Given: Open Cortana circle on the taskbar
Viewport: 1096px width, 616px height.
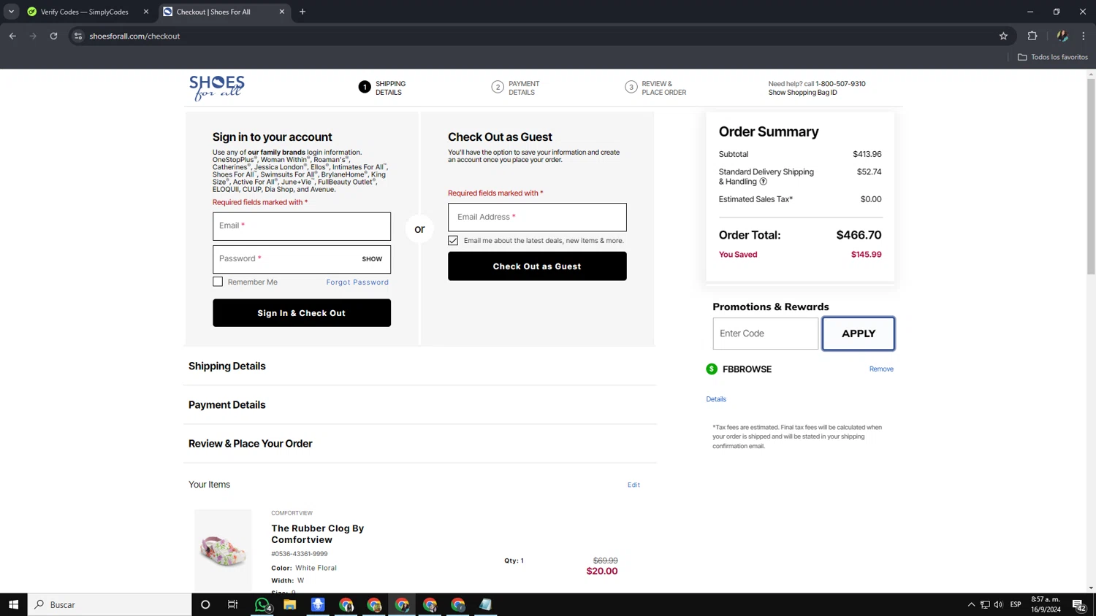Looking at the screenshot, I should pos(205,604).
